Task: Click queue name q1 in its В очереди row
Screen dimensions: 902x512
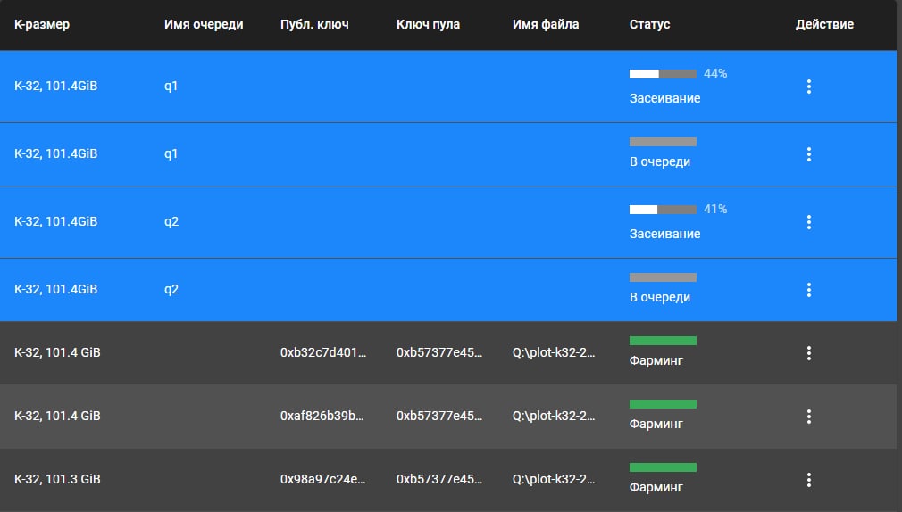Action: 171,154
